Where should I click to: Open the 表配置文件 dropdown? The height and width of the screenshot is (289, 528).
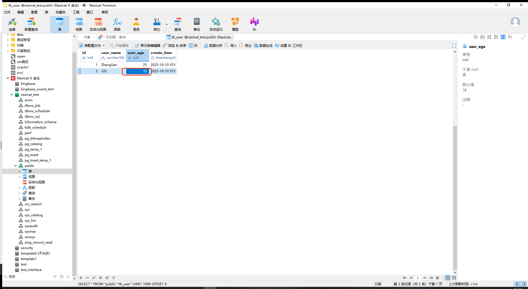92,46
